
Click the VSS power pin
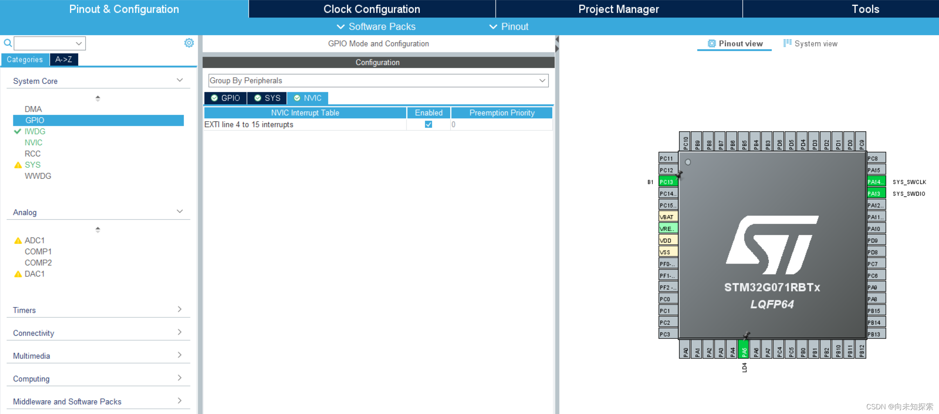pos(668,252)
